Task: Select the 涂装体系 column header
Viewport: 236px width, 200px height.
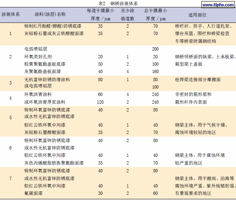Action: (x=11, y=14)
